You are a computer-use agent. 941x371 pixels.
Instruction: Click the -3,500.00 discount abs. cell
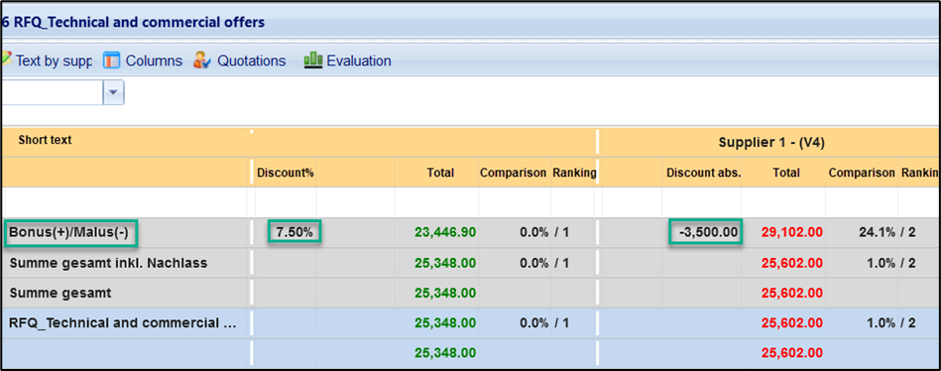coord(706,232)
